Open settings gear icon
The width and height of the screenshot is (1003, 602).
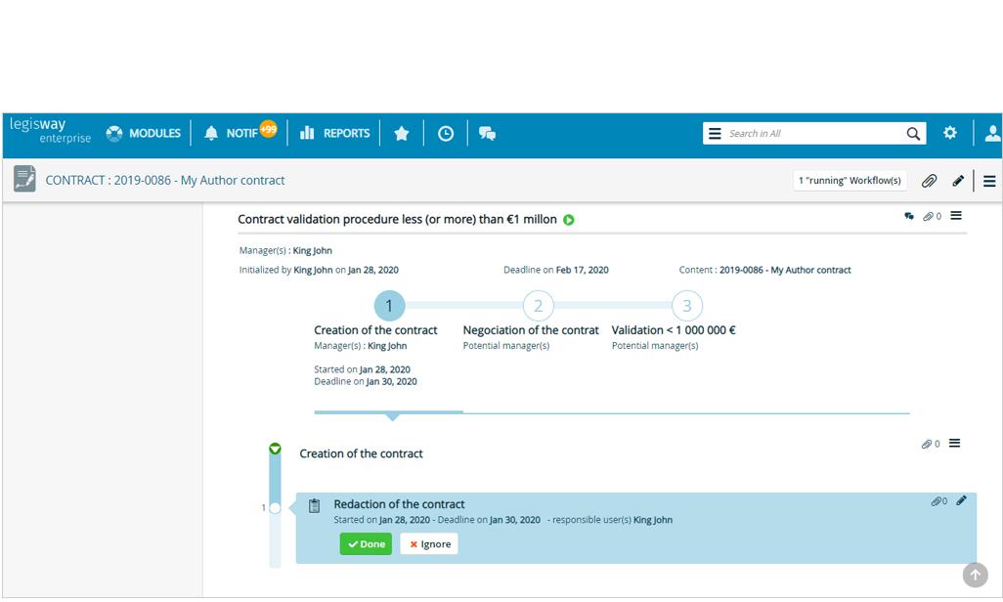click(950, 133)
